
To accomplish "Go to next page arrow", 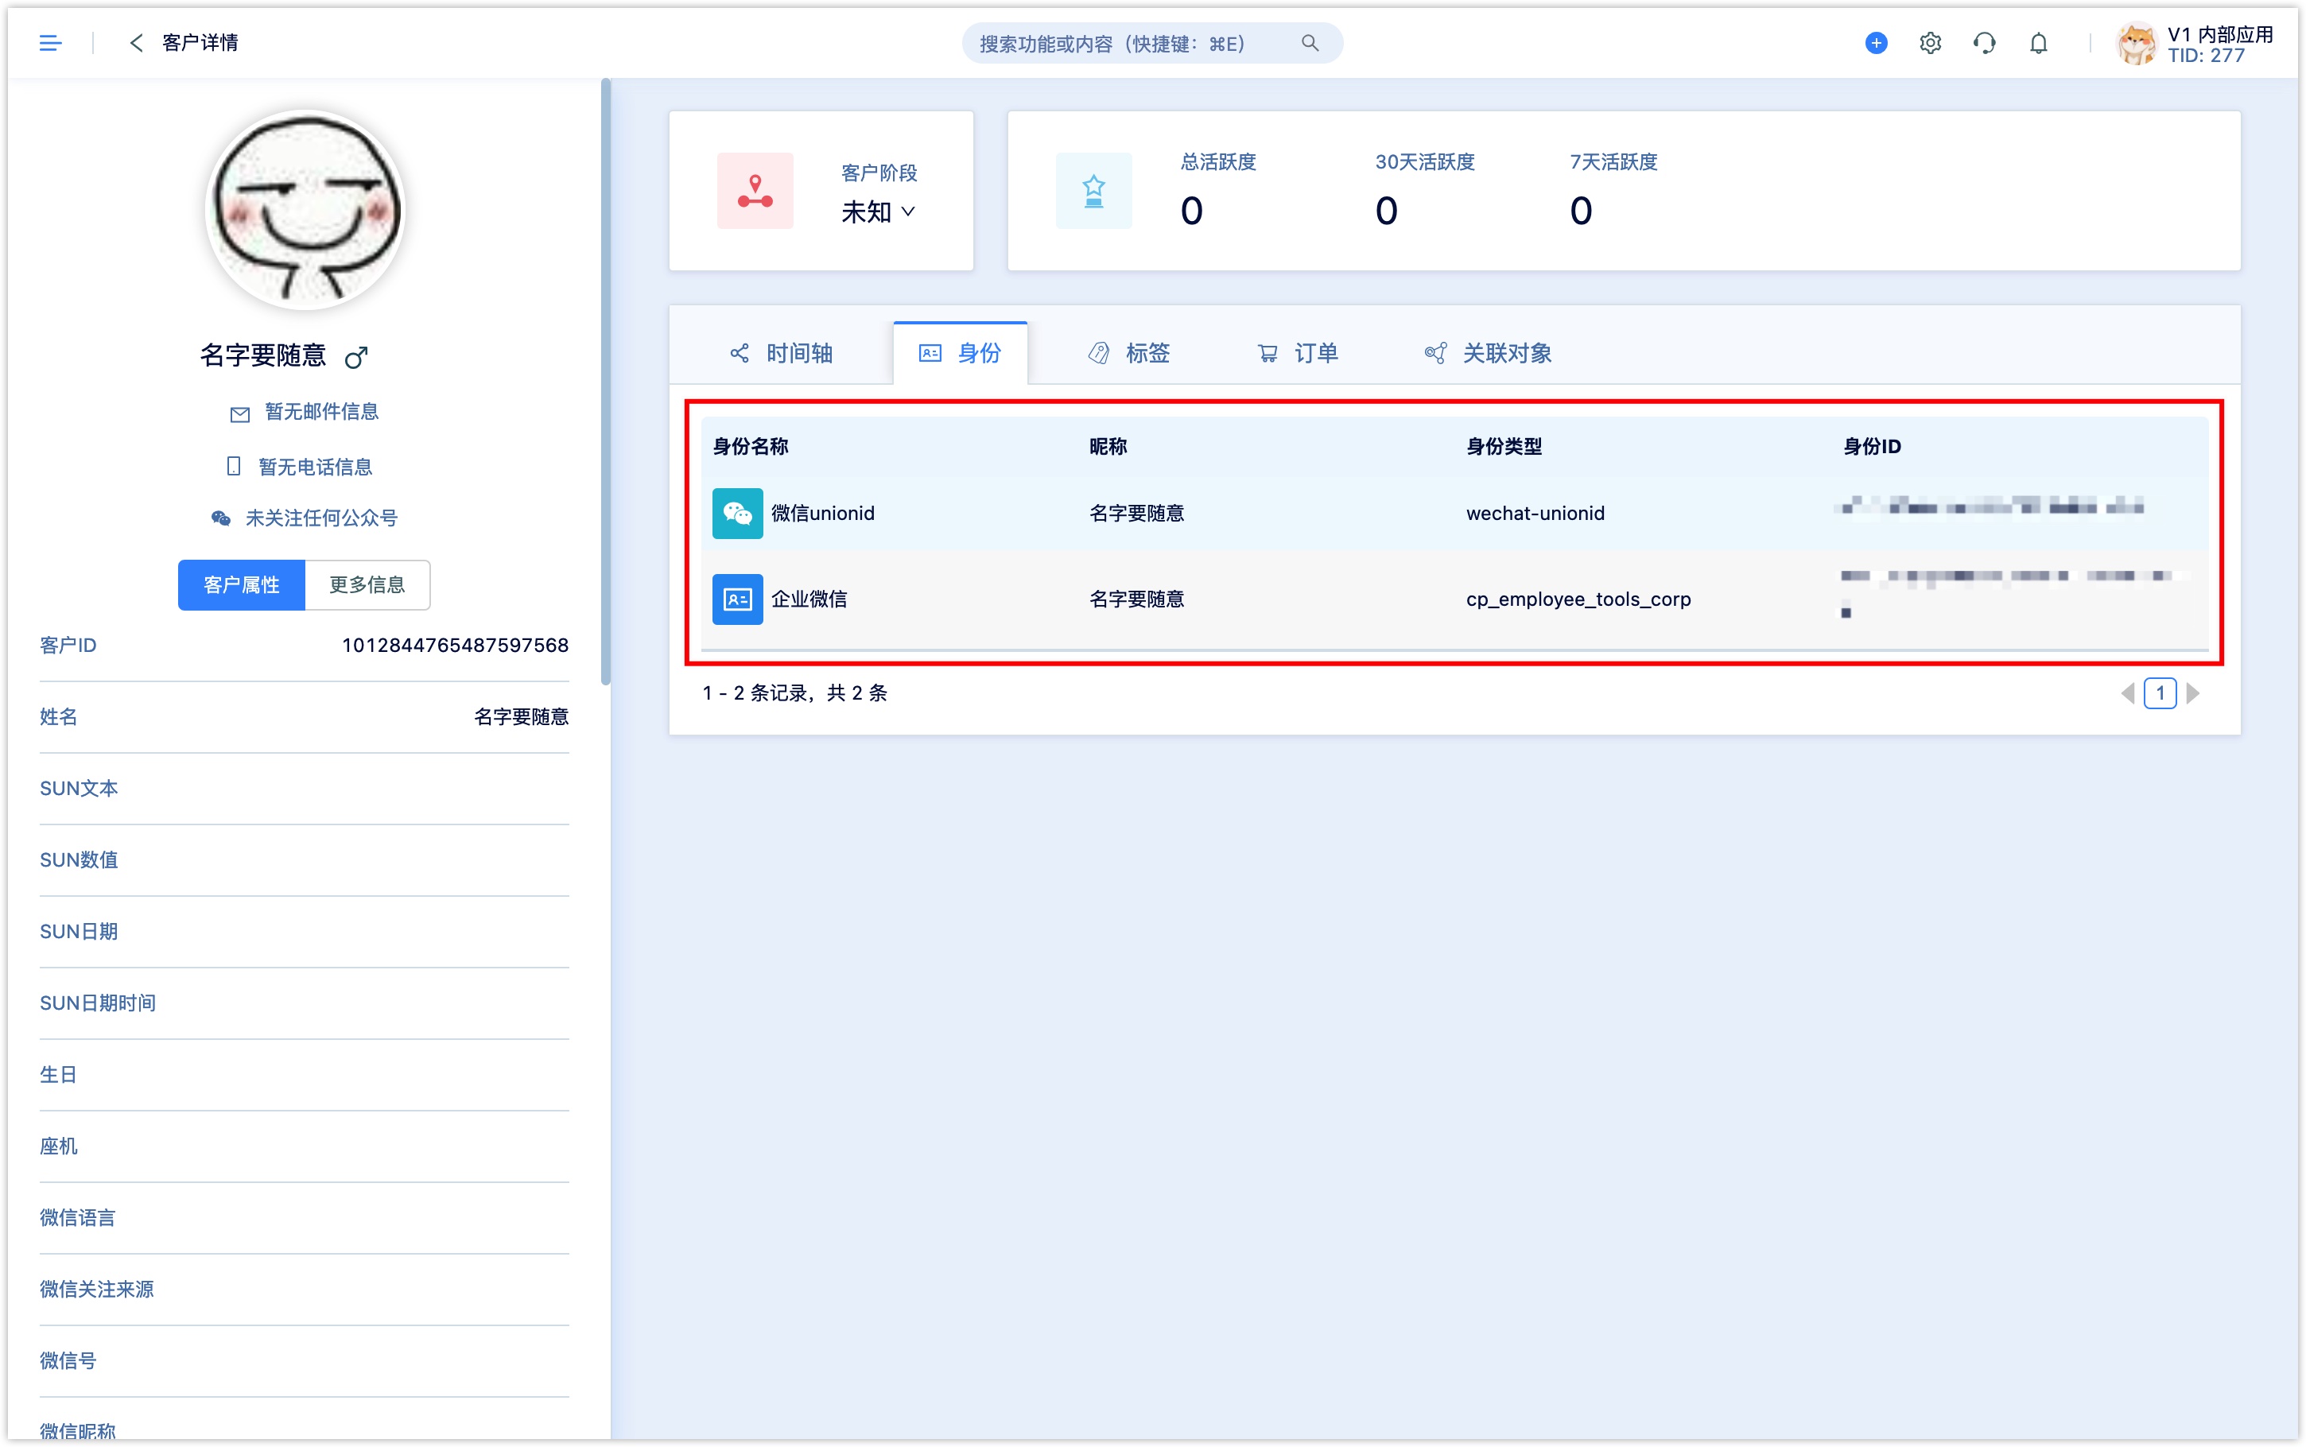I will (x=2193, y=692).
